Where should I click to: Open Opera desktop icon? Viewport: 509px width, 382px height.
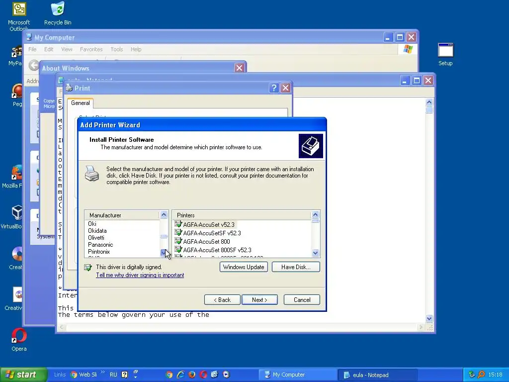tap(19, 340)
